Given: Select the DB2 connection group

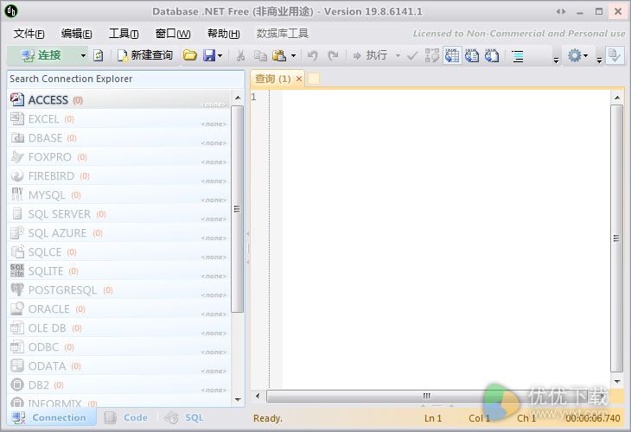Looking at the screenshot, I should [x=119, y=385].
